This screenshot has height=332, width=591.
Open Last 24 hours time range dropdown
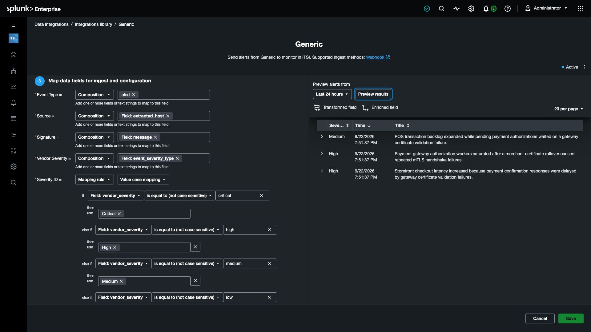coord(332,94)
